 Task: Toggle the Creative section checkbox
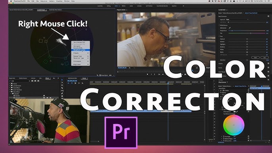coord(268,64)
